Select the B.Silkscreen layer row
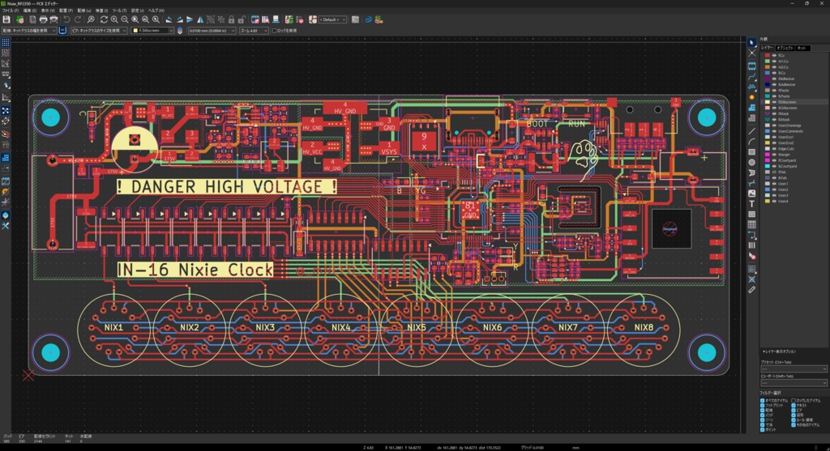The width and height of the screenshot is (830, 451). (794, 108)
